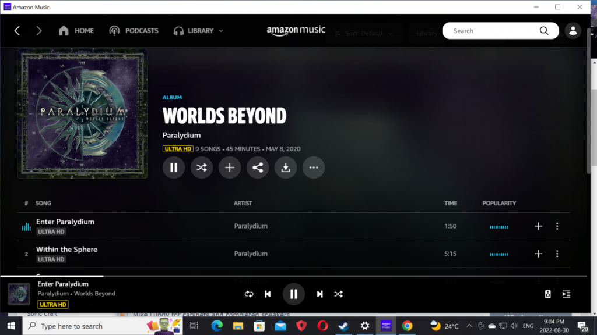Open more options for the album
Image resolution: width=597 pixels, height=335 pixels.
(x=314, y=167)
